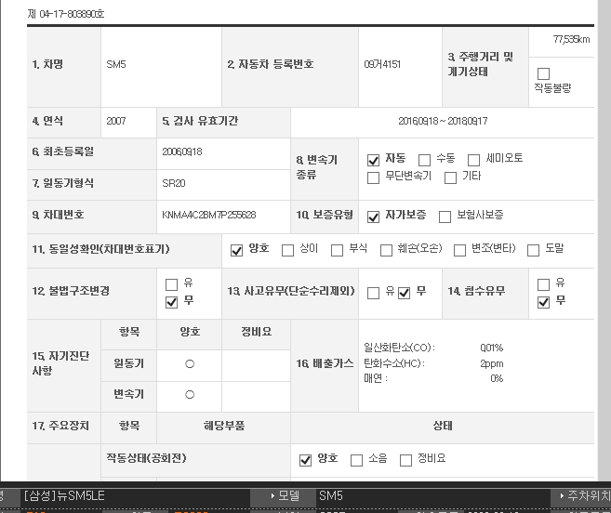
Task: Select the 보험사보증 warranty checkbox
Action: 445,216
